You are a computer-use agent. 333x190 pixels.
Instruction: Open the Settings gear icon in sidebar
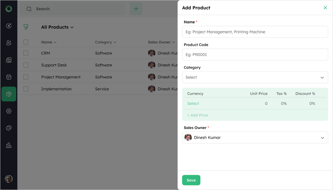coord(9,111)
